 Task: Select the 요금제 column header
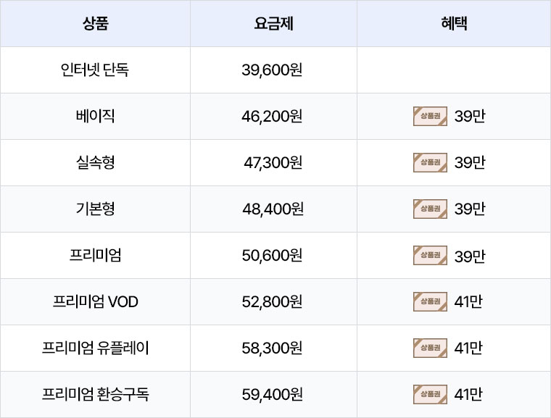coord(273,23)
